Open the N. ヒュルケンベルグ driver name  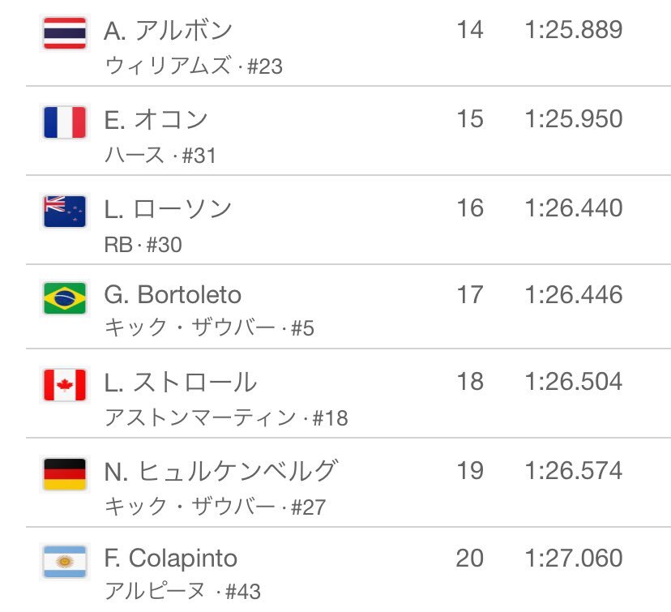coord(220,471)
